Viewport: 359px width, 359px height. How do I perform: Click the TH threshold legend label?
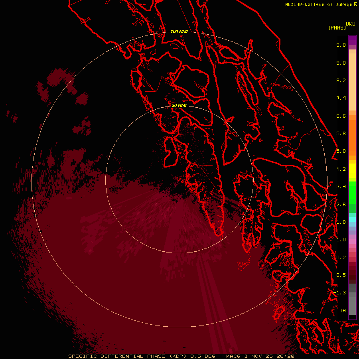click(343, 311)
